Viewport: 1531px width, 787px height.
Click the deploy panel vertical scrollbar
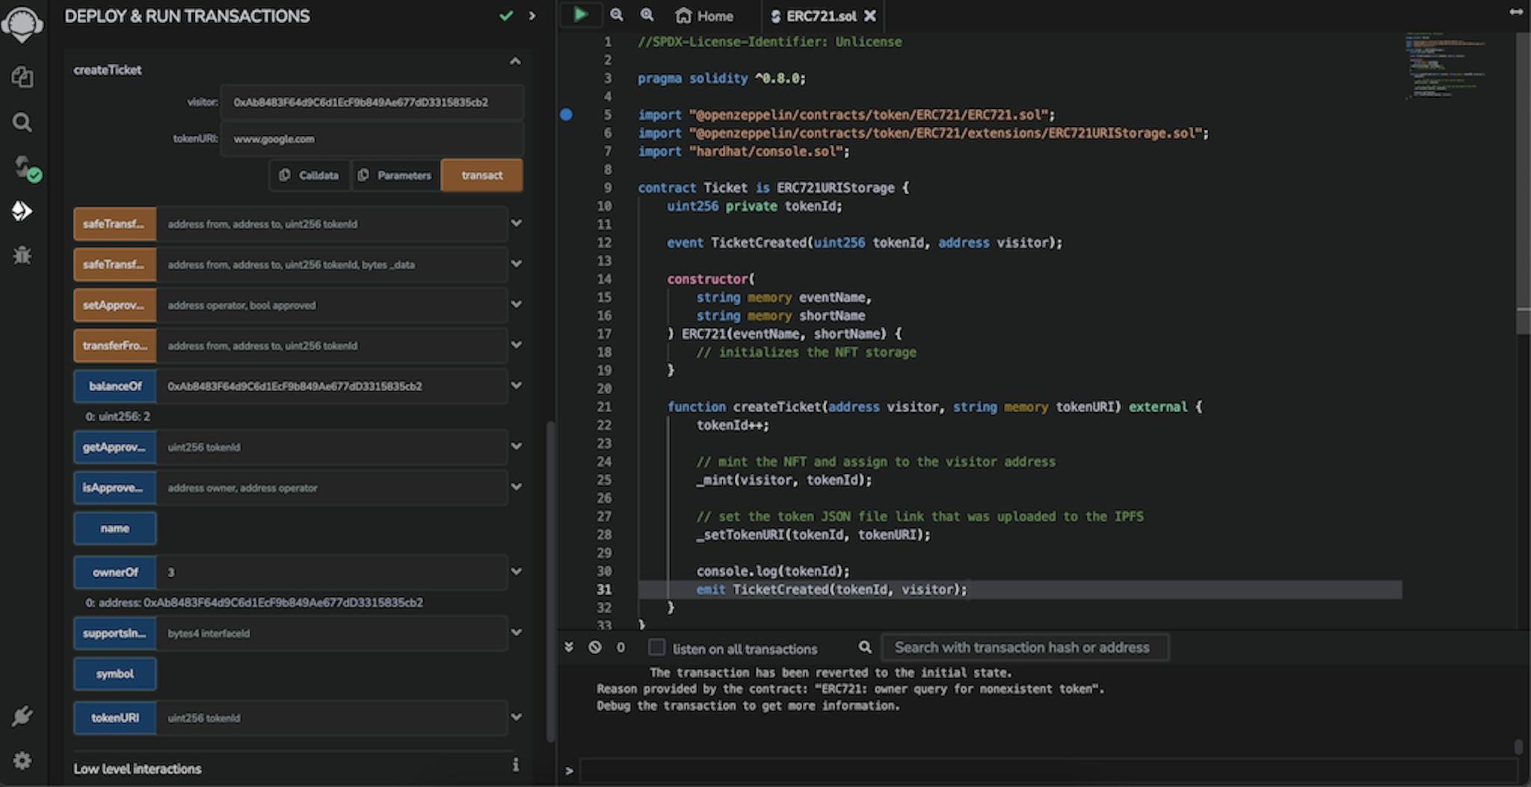point(551,582)
